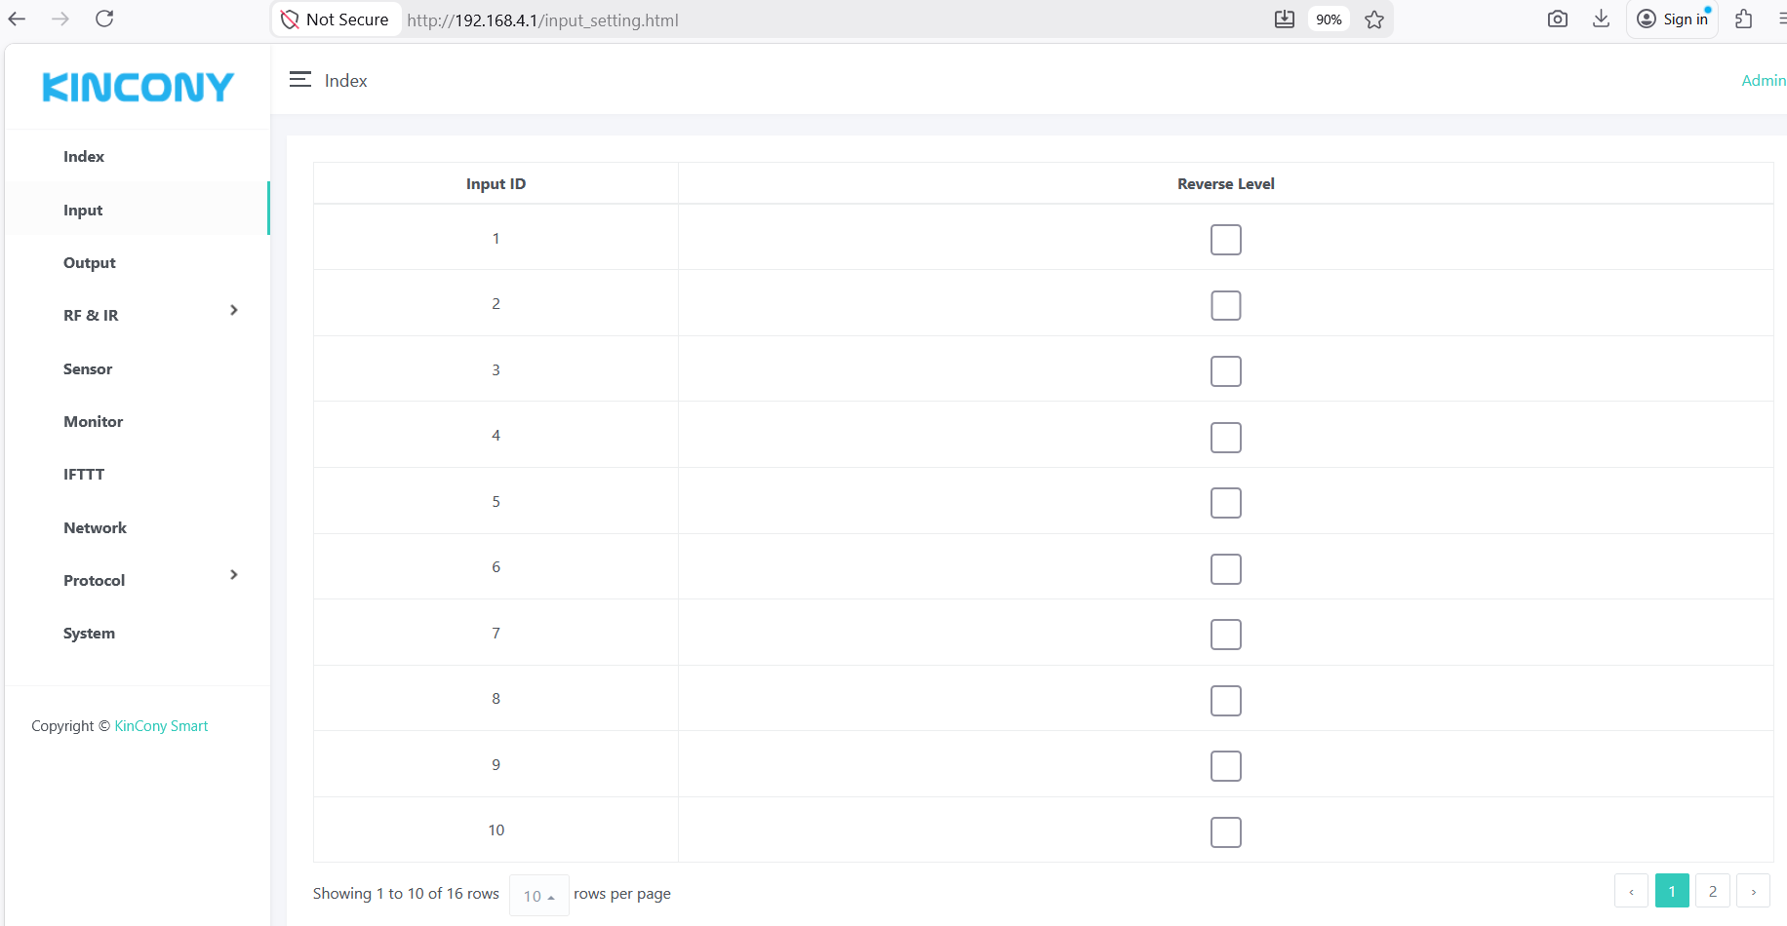Expand the Protocol menu chevron
This screenshot has width=1787, height=926.
(x=233, y=575)
